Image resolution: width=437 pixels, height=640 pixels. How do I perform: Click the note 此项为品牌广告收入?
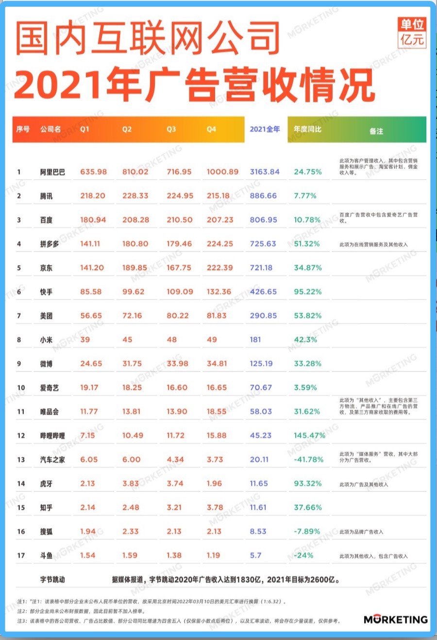[x=361, y=532]
